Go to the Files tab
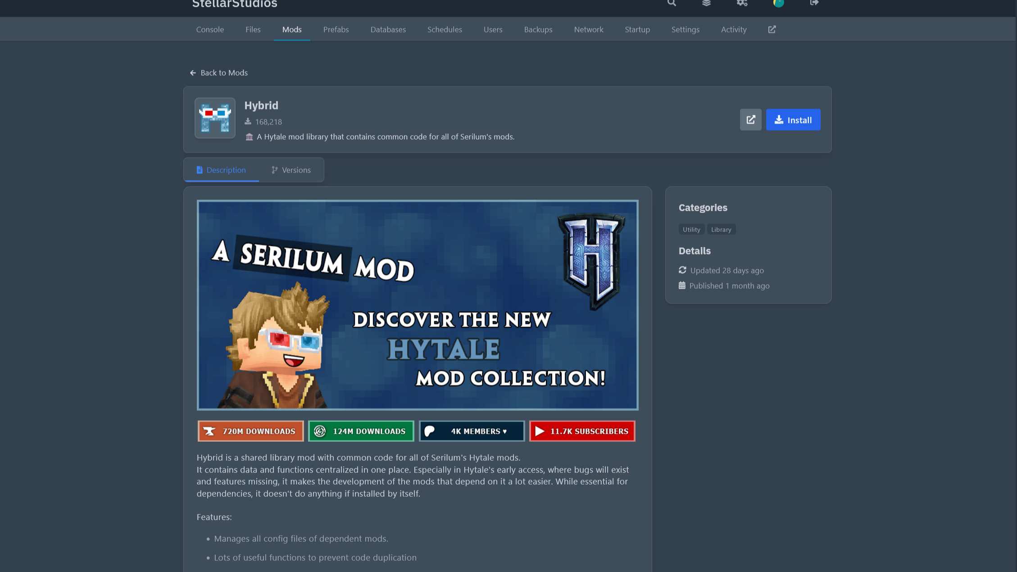Viewport: 1017px width, 572px height. coord(253,30)
